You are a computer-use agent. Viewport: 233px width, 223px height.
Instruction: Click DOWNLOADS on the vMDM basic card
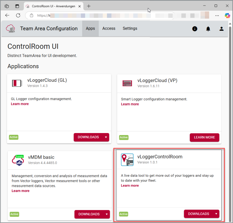click(89, 214)
